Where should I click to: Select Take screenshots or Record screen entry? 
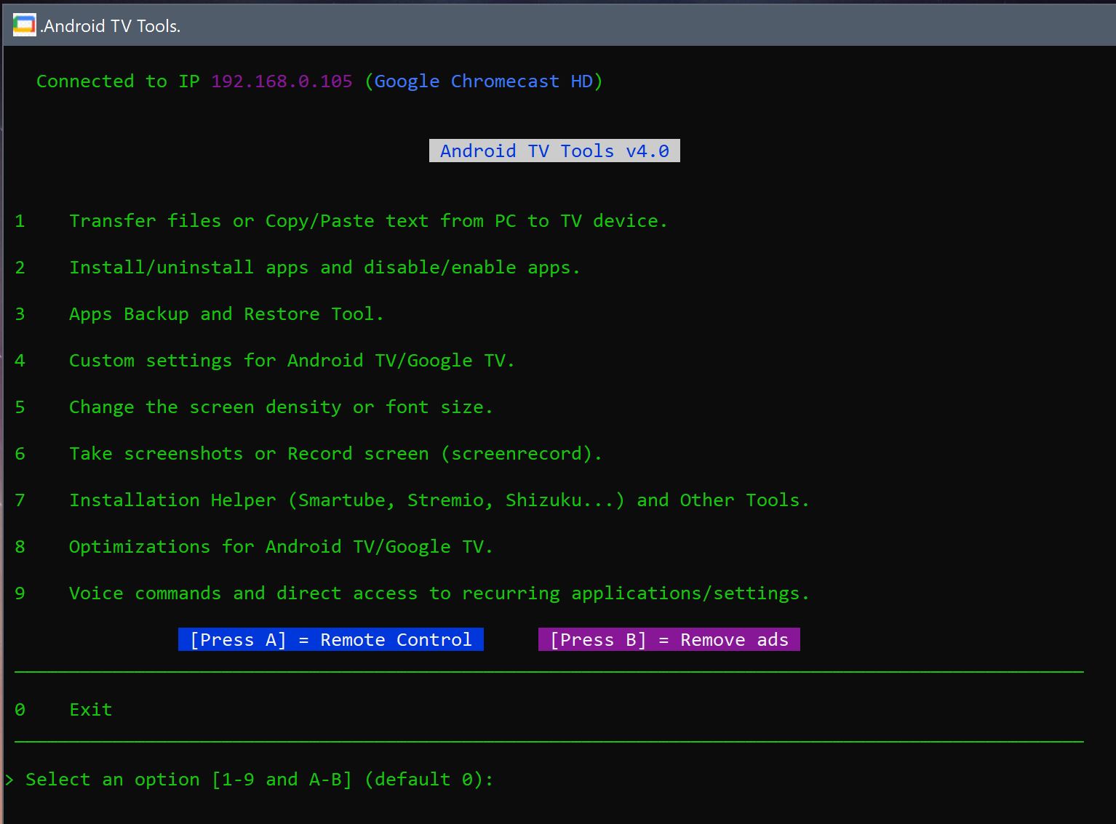pyautogui.click(x=335, y=454)
